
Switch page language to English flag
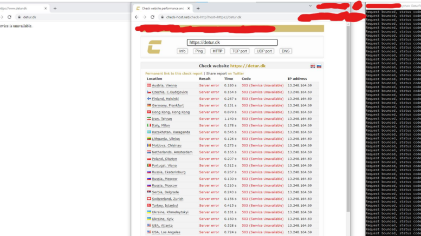point(313,66)
